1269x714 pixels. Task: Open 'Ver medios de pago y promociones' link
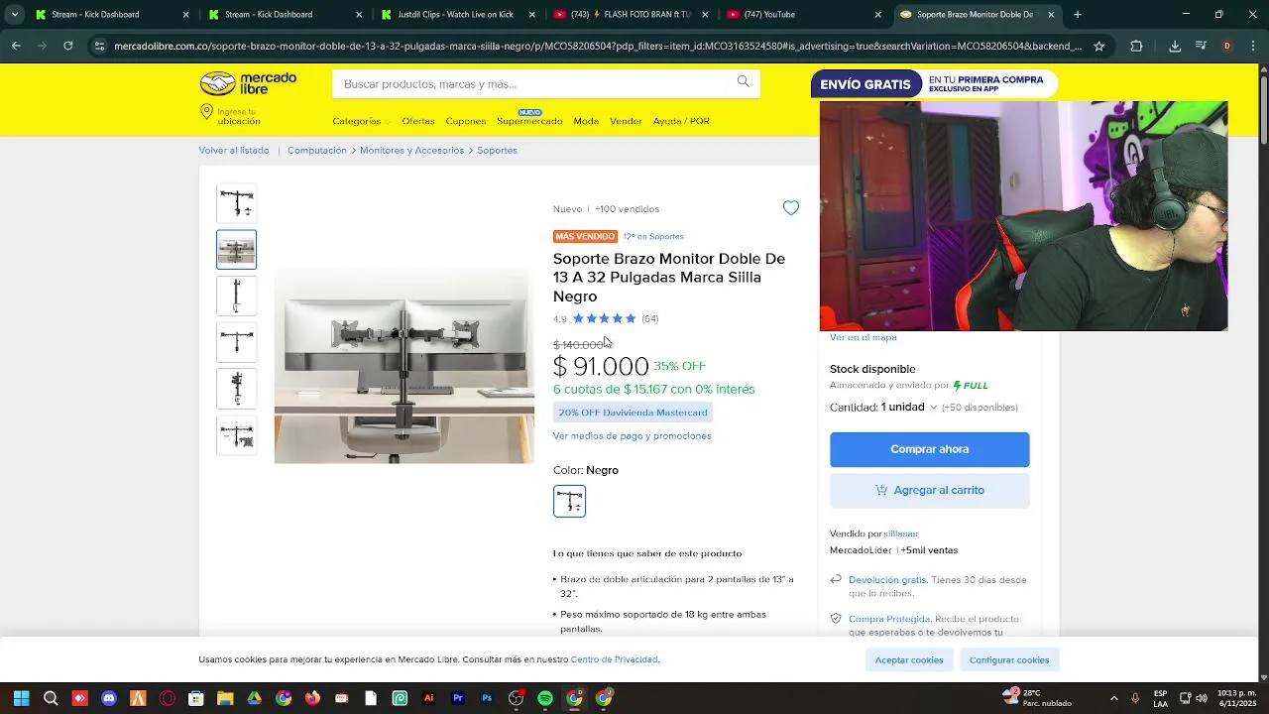pos(632,435)
